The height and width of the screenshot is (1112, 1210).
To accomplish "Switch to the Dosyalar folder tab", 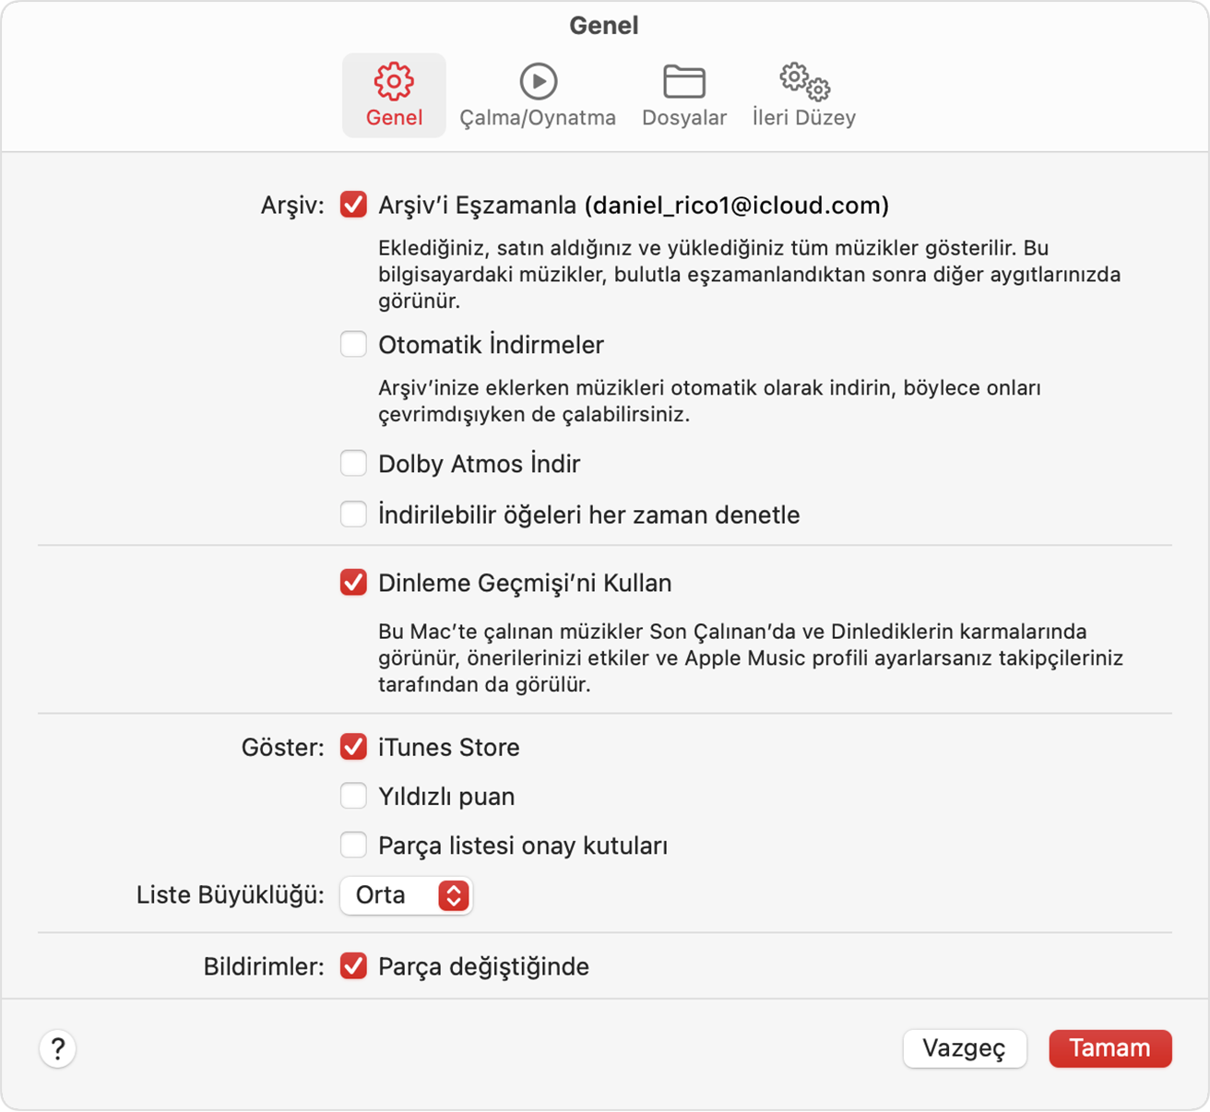I will (x=684, y=95).
